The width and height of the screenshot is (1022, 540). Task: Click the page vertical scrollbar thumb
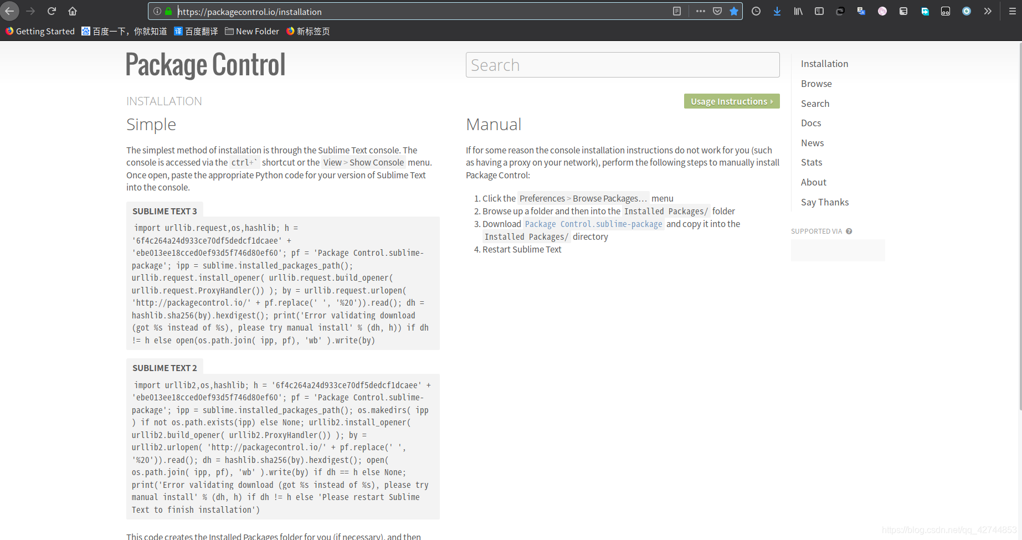coord(1020,226)
